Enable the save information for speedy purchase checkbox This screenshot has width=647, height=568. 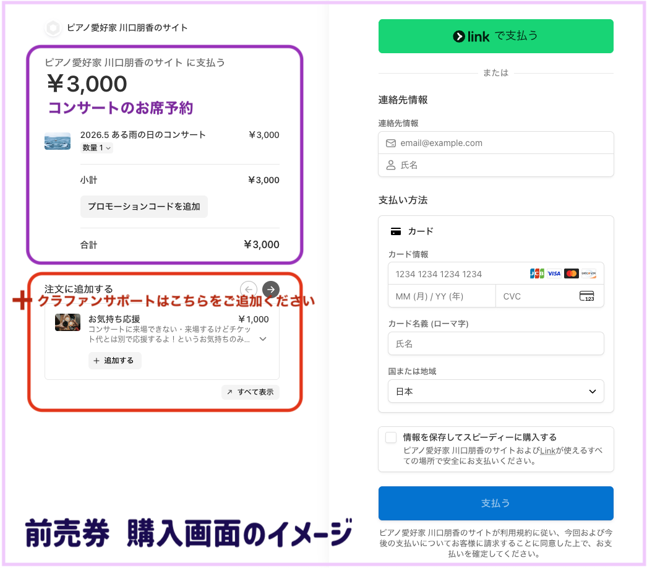391,437
